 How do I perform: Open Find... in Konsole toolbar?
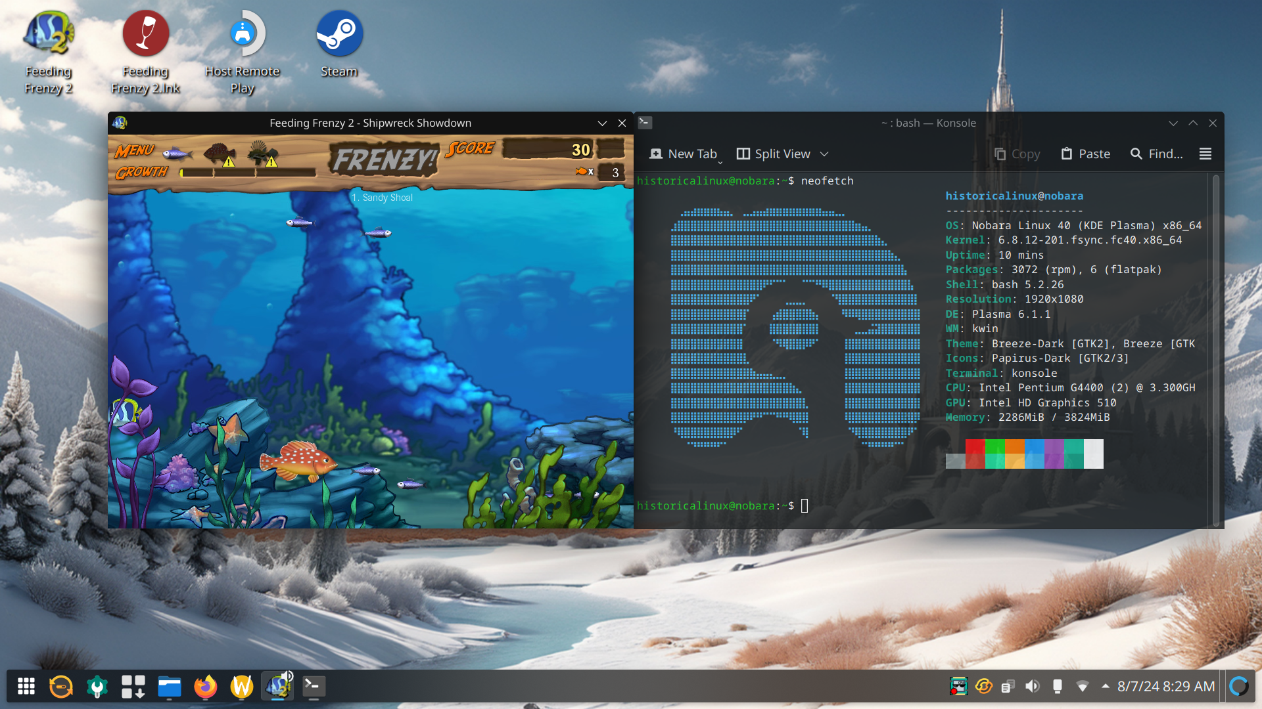(x=1157, y=154)
